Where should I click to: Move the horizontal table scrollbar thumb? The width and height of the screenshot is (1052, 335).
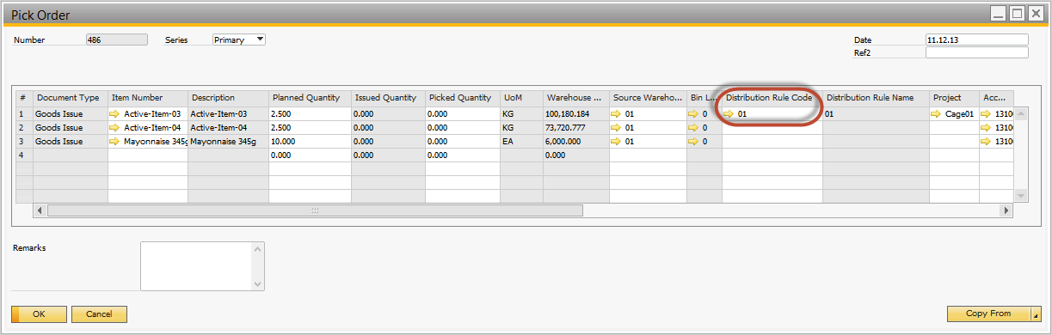click(315, 210)
